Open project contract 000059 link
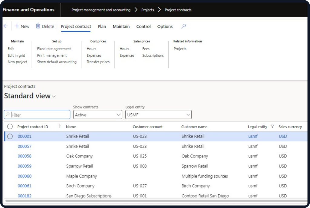The width and height of the screenshot is (310, 208). click(x=25, y=166)
